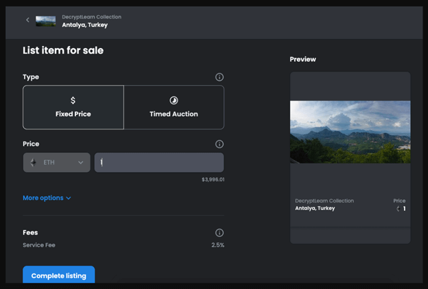Open the Fees info icon

pos(219,233)
